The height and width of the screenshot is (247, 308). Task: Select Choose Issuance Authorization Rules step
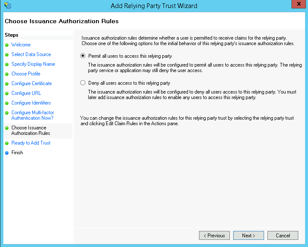31,130
